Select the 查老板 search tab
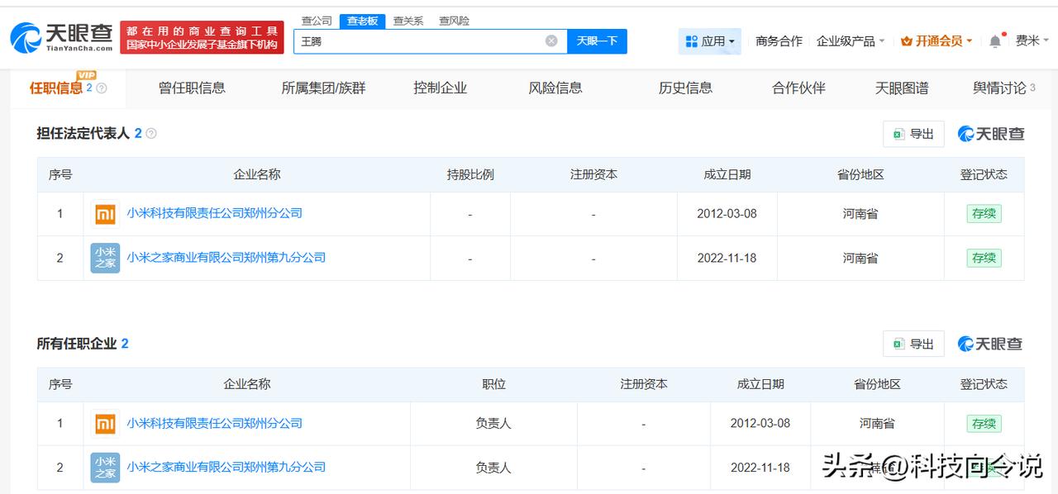Screen dimensions: 1058x494 (362, 21)
